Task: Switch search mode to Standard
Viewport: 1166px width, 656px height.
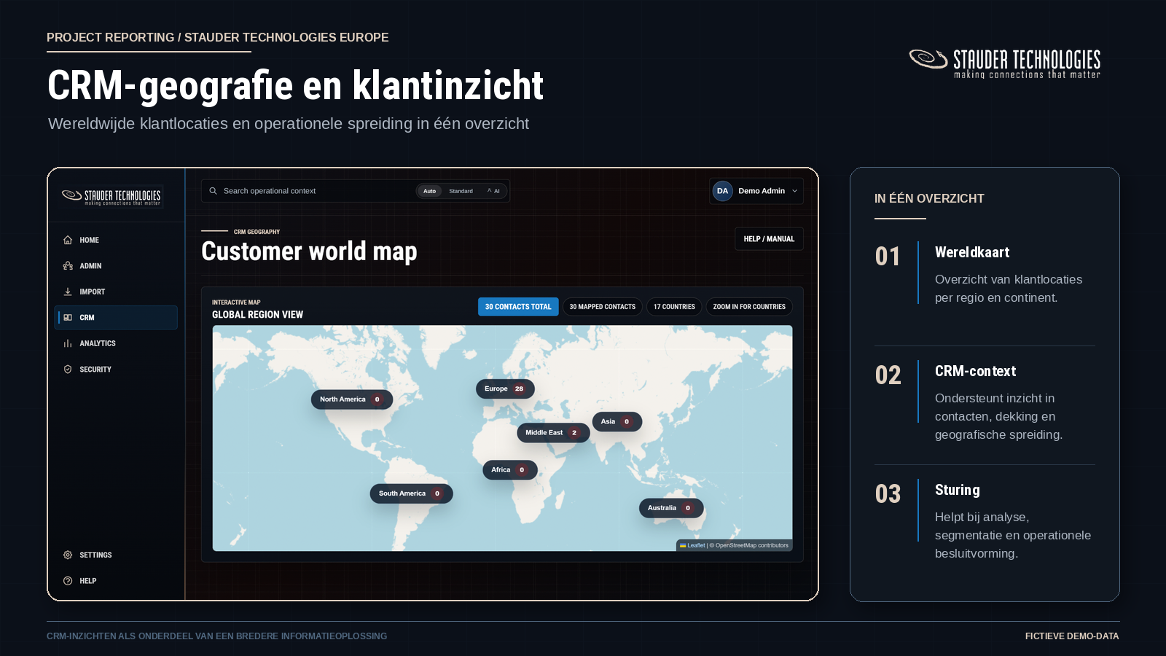Action: [461, 191]
